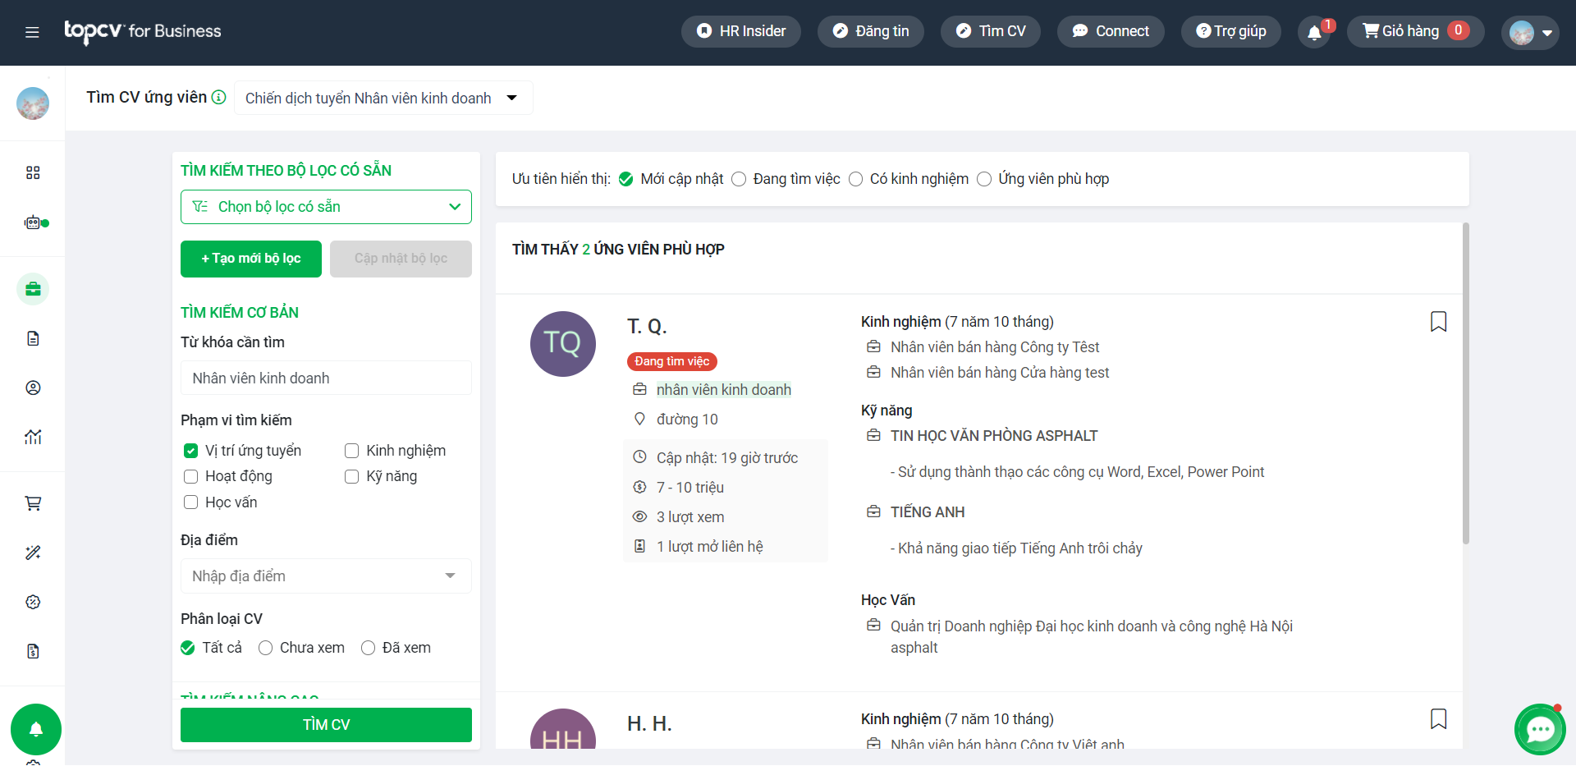
Task: Check Hoạt động search scope
Action: coord(190,476)
